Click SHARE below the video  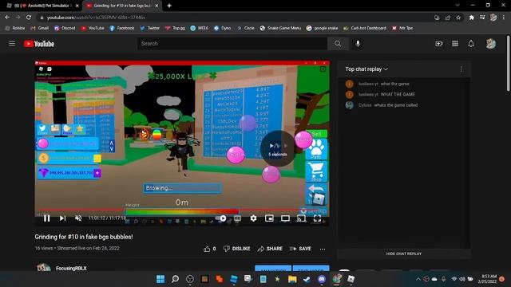pyautogui.click(x=270, y=249)
